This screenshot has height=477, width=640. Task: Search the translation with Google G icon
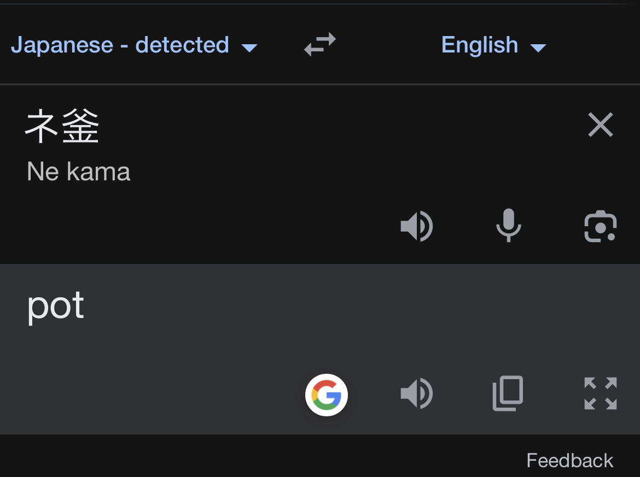pos(327,394)
